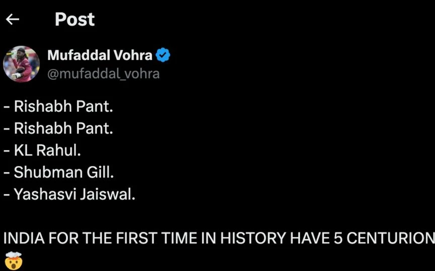Open Mufaddal Vohra's profile picture

tap(21, 64)
